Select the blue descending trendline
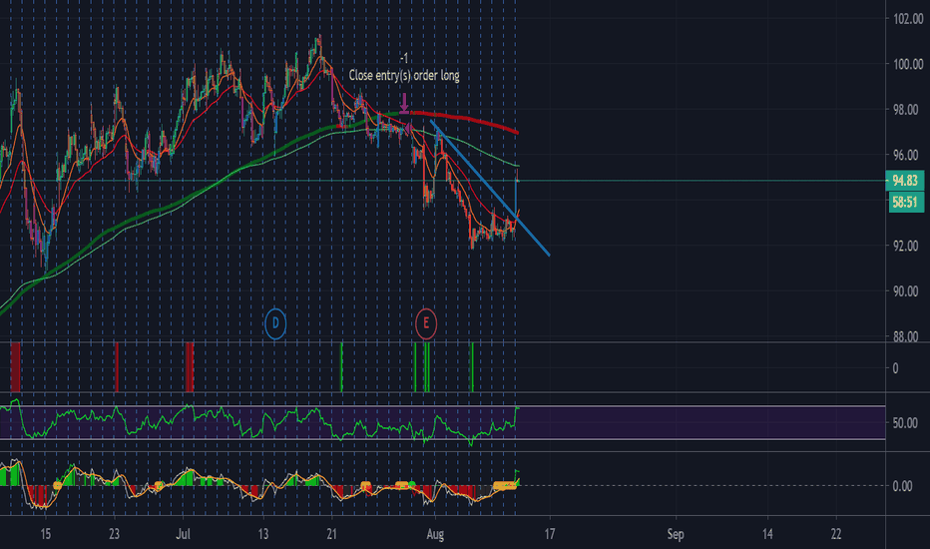The image size is (930, 549). tap(490, 188)
